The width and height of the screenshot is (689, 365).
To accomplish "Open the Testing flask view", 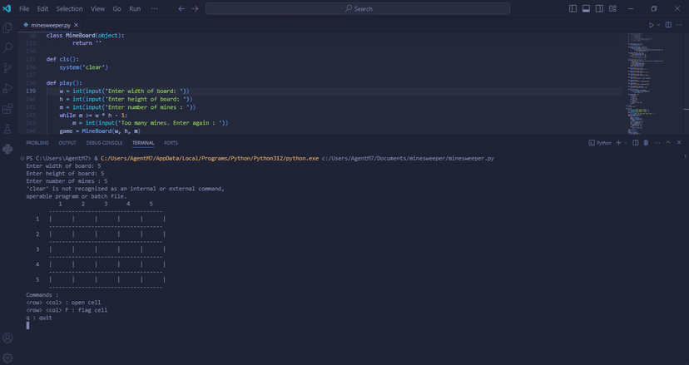I will click(x=7, y=129).
